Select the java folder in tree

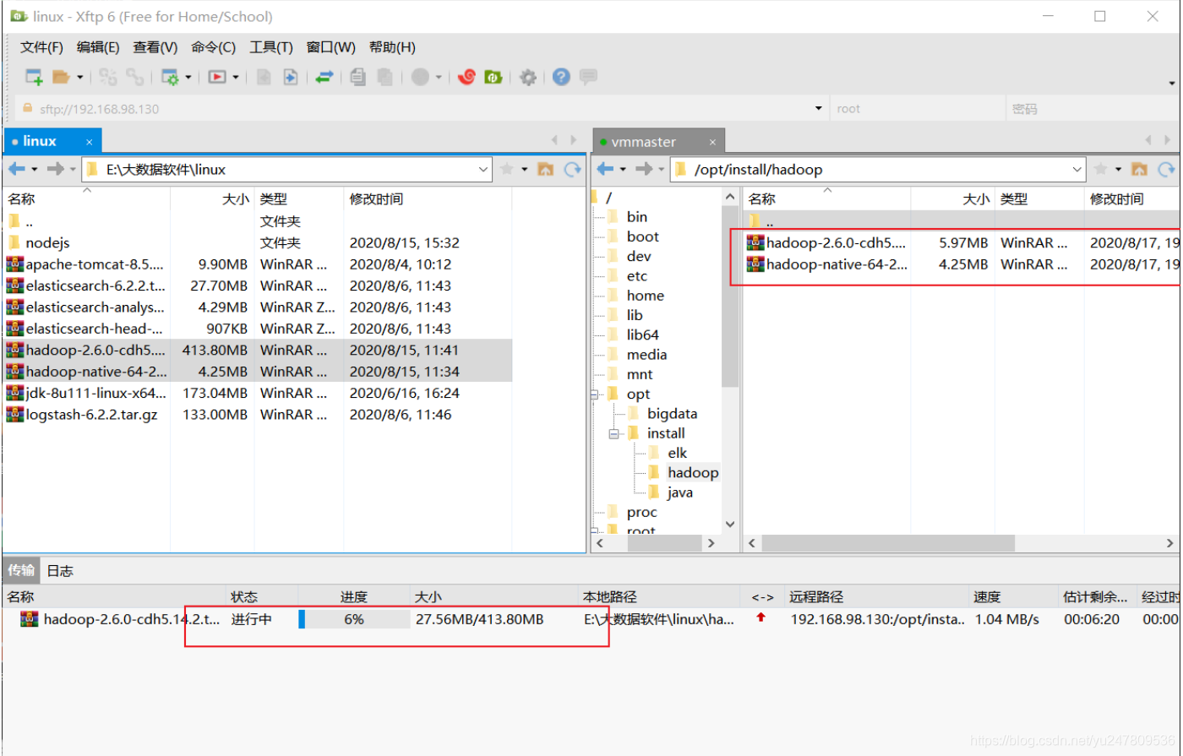680,492
